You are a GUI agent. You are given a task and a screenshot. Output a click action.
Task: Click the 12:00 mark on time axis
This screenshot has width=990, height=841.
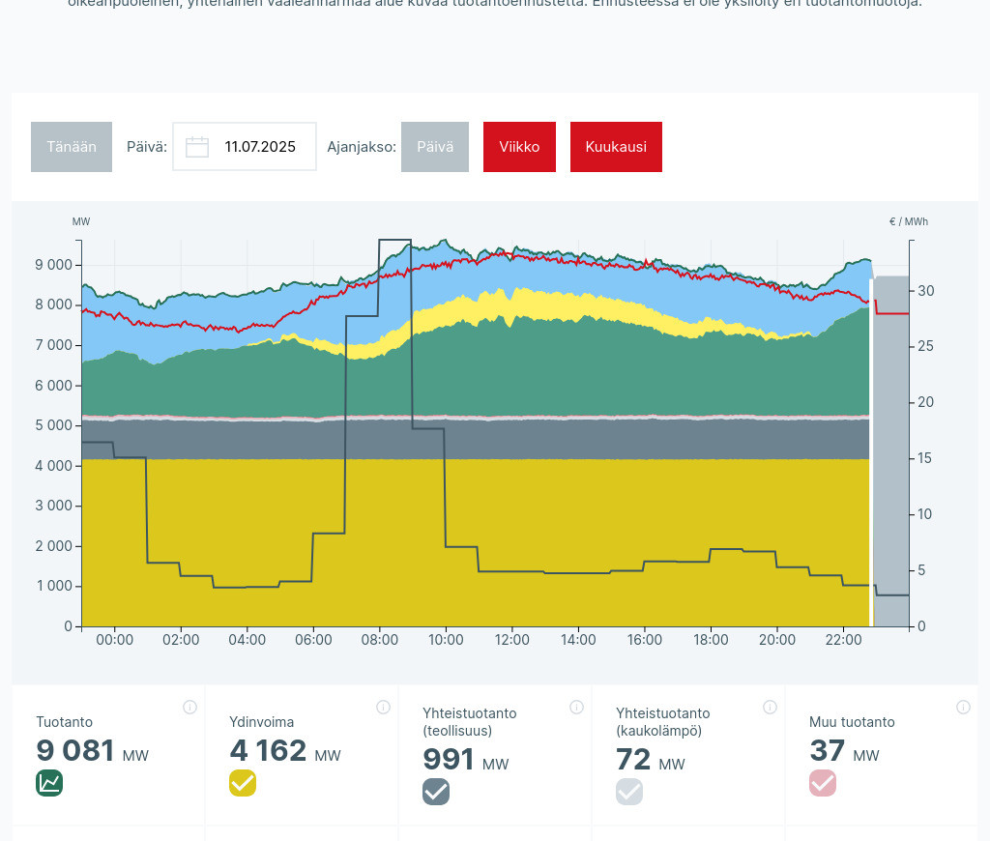click(x=512, y=640)
